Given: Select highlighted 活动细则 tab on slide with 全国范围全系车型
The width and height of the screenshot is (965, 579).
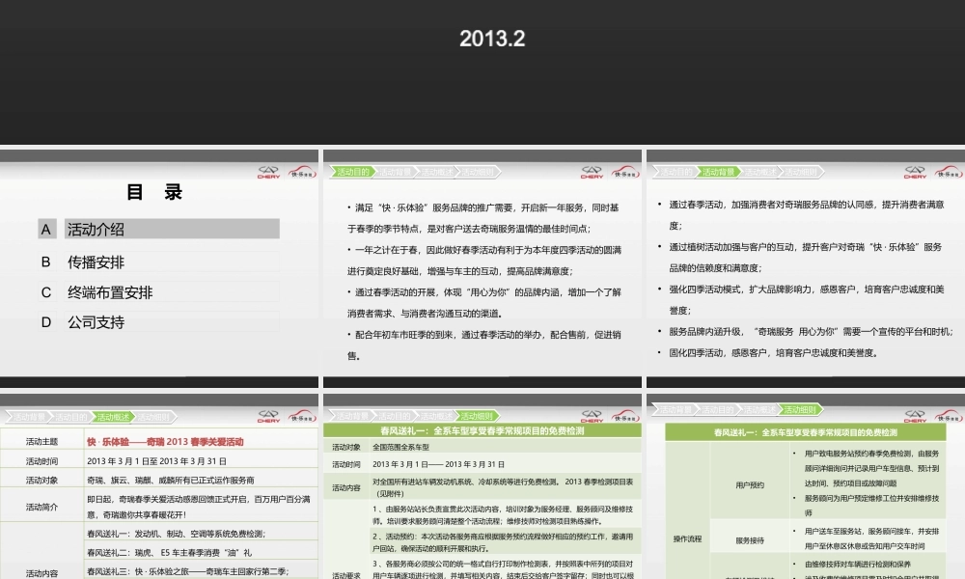Looking at the screenshot, I should coord(478,416).
